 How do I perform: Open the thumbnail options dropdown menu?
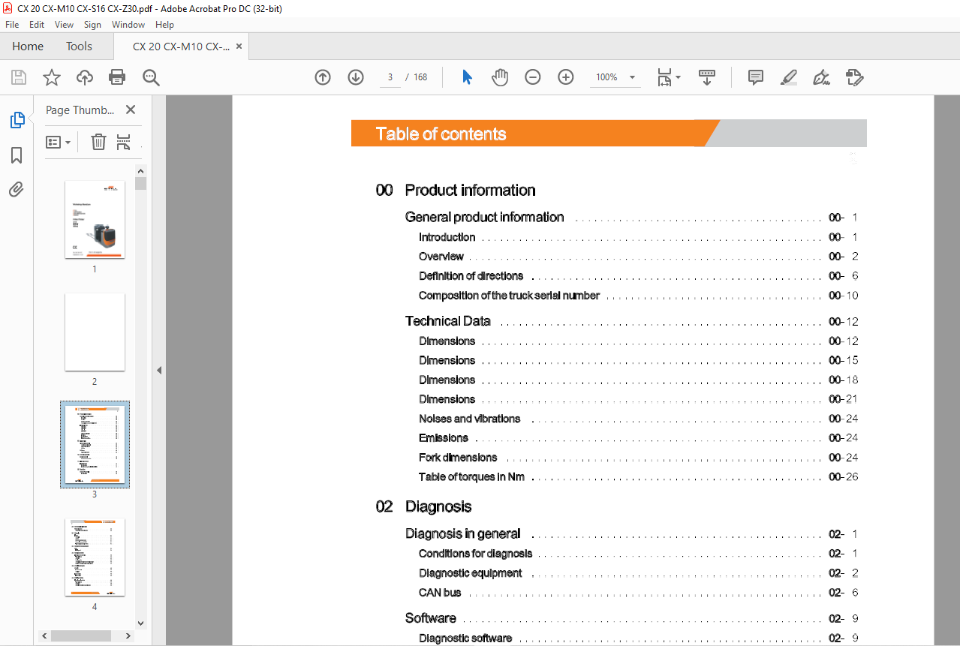(x=59, y=142)
